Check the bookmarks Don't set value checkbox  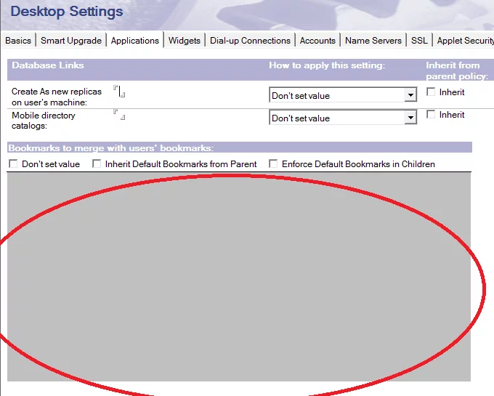[x=13, y=164]
